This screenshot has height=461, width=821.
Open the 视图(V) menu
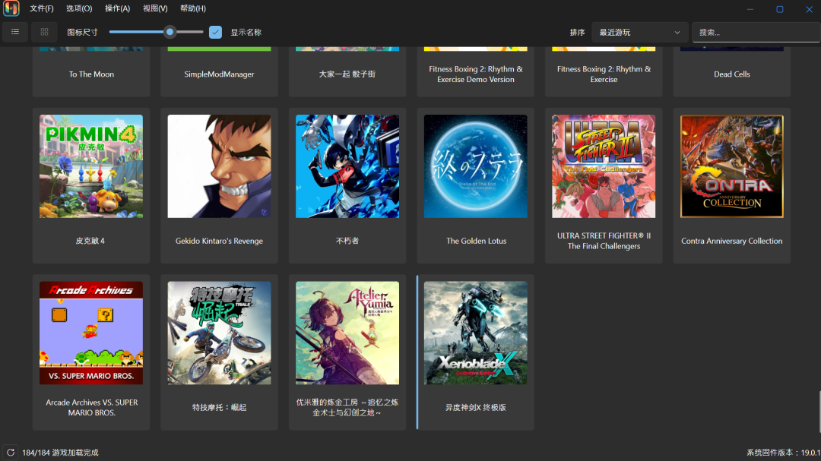(155, 9)
